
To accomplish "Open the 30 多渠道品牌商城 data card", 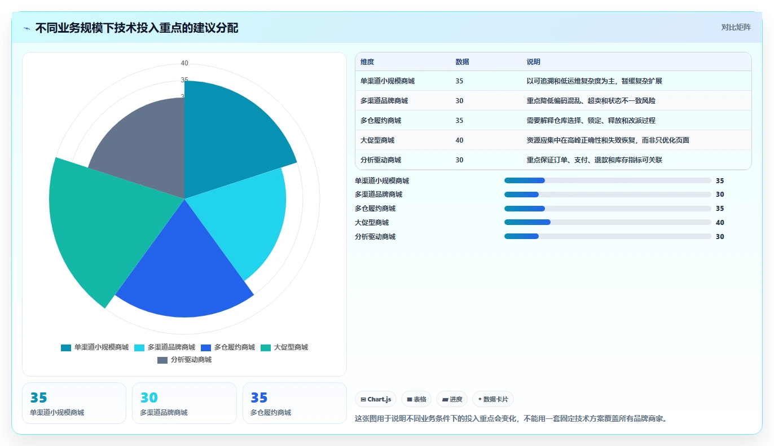I will 184,403.
